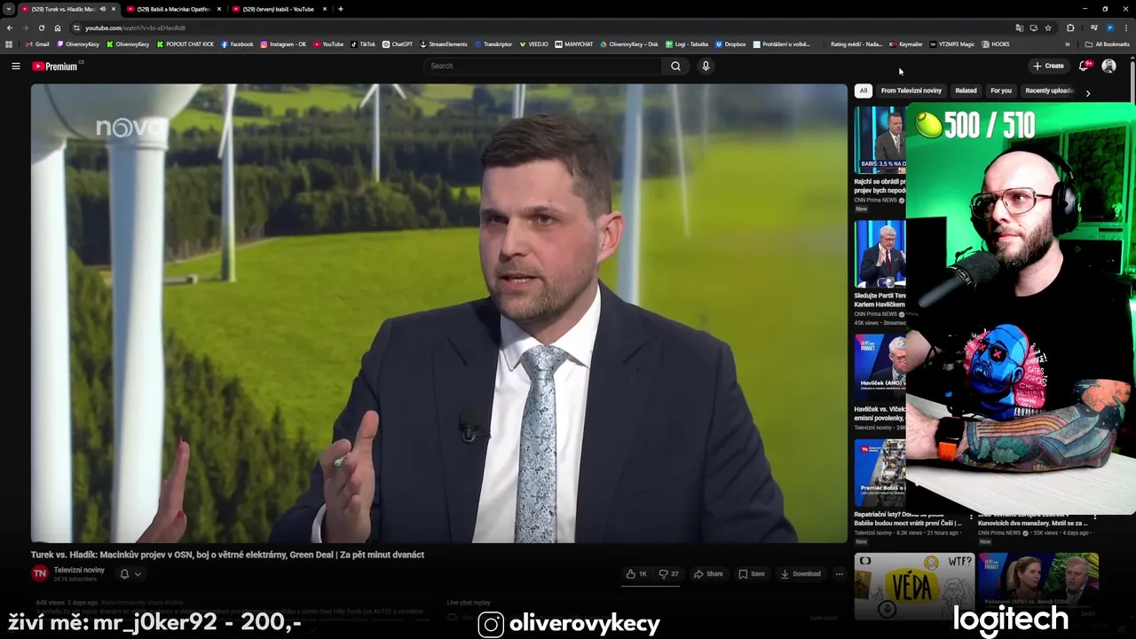The width and height of the screenshot is (1136, 639).
Task: Open the YT2MP3 Magic bookmark
Action: 952,44
